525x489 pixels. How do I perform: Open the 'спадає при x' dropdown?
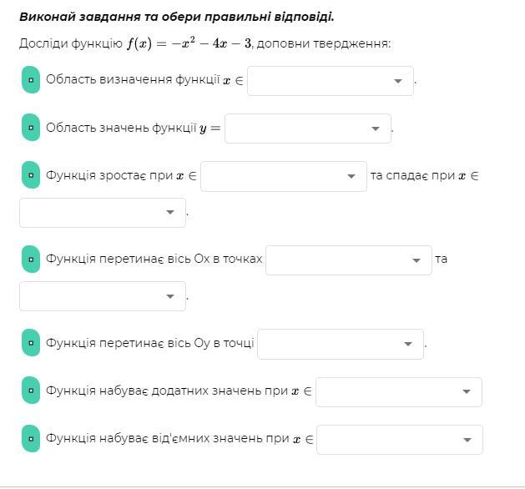pyautogui.click(x=102, y=212)
